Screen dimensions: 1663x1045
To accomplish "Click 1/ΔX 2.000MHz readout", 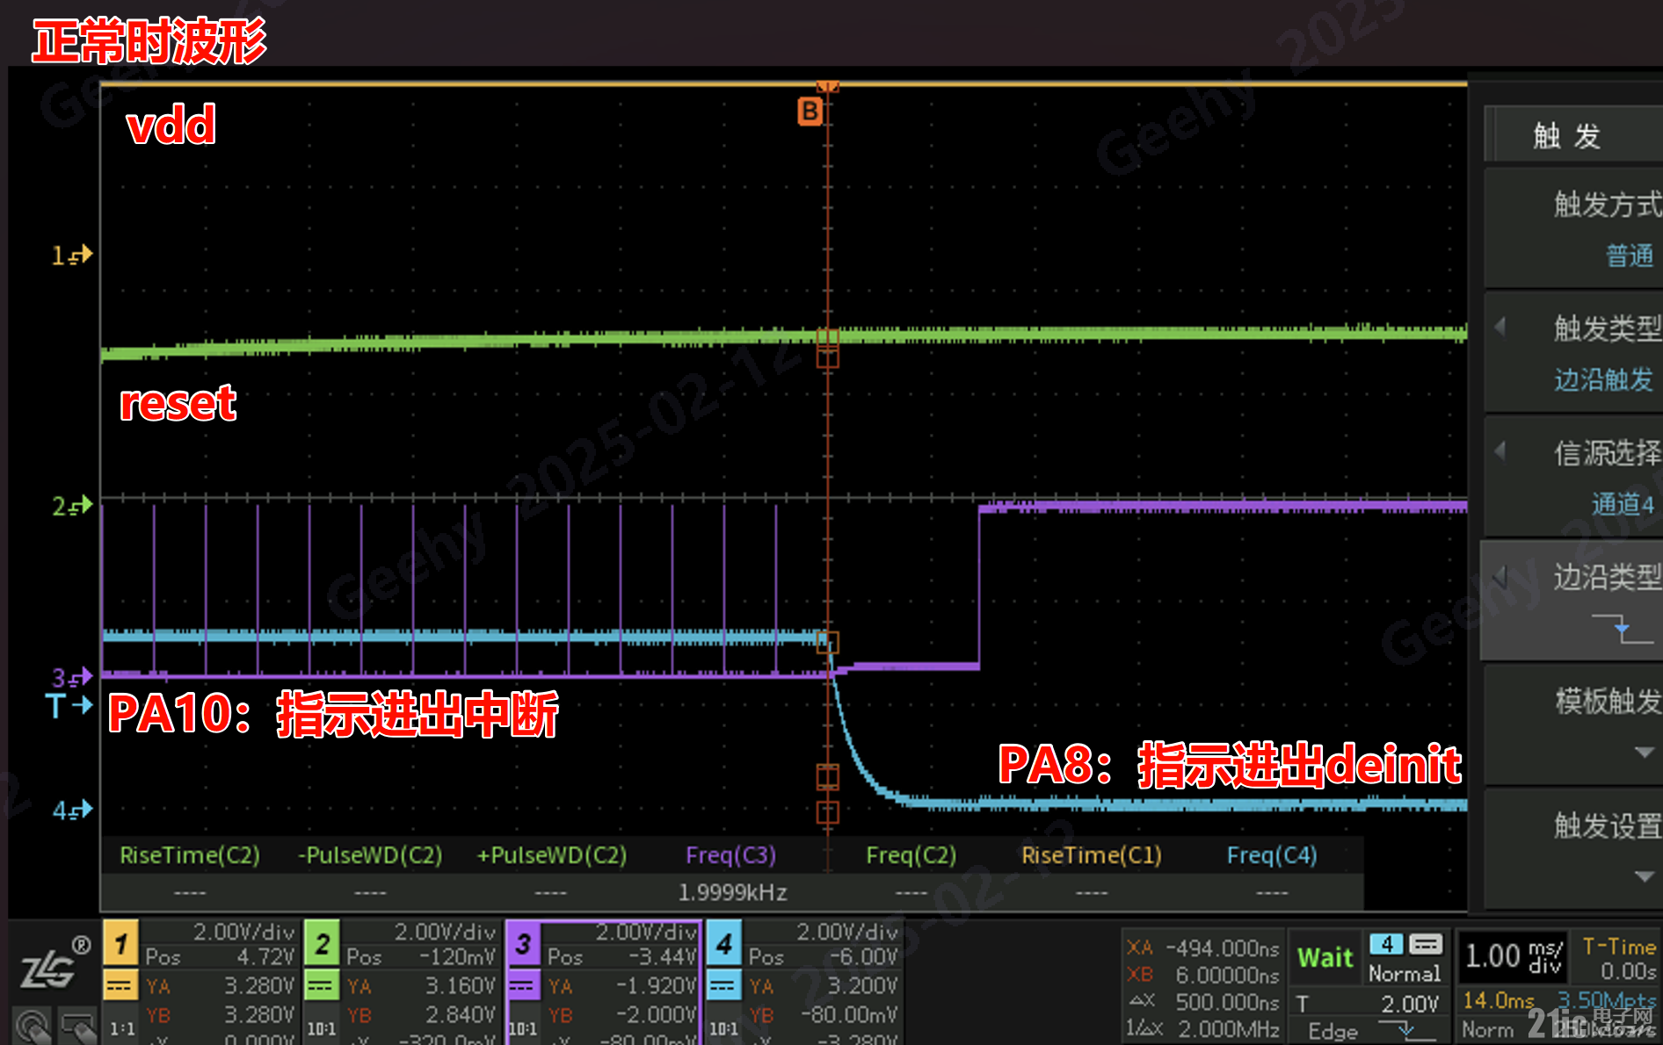I will pos(1202,1028).
